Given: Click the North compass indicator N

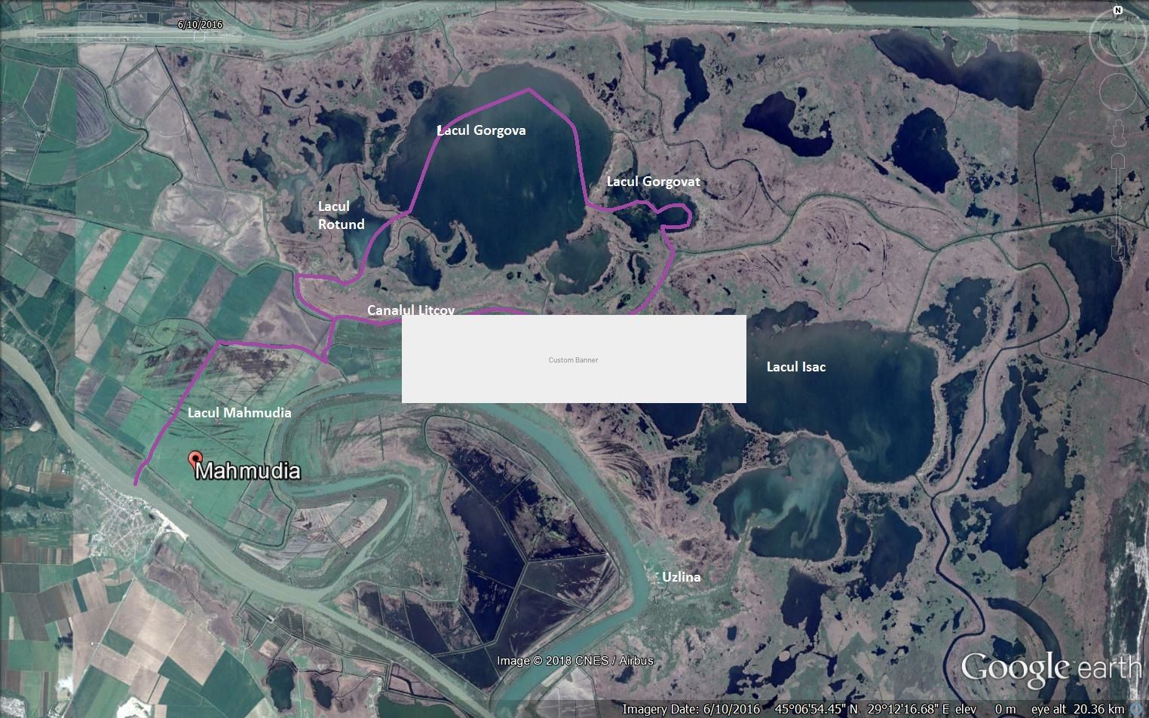Looking at the screenshot, I should point(1119,11).
